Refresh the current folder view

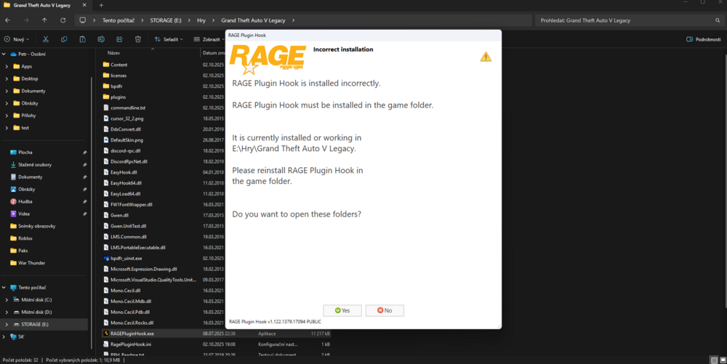click(x=63, y=20)
